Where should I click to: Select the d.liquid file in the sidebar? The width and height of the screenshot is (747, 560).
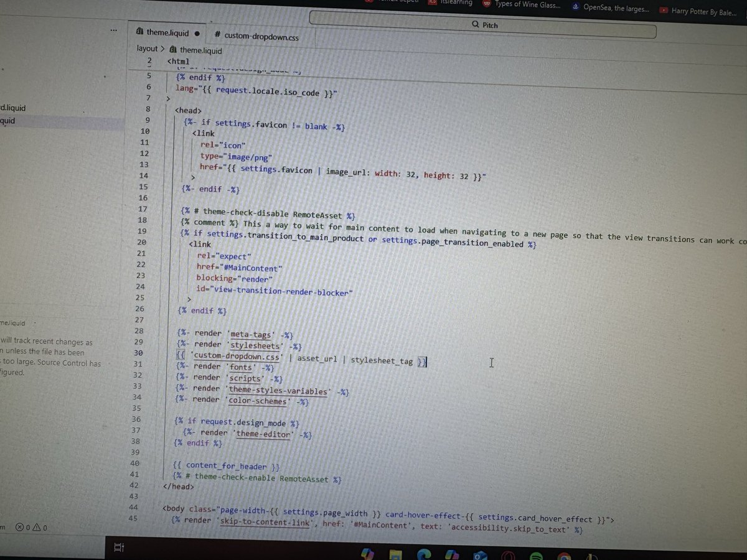[13, 108]
